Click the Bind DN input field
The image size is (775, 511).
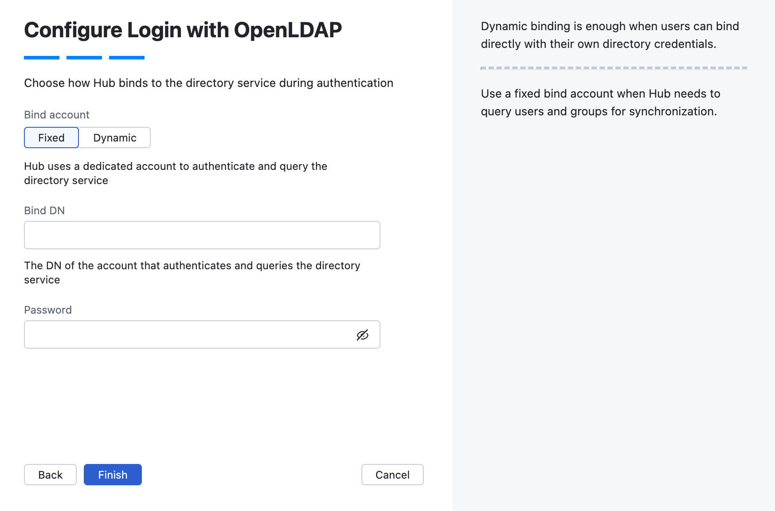(202, 235)
